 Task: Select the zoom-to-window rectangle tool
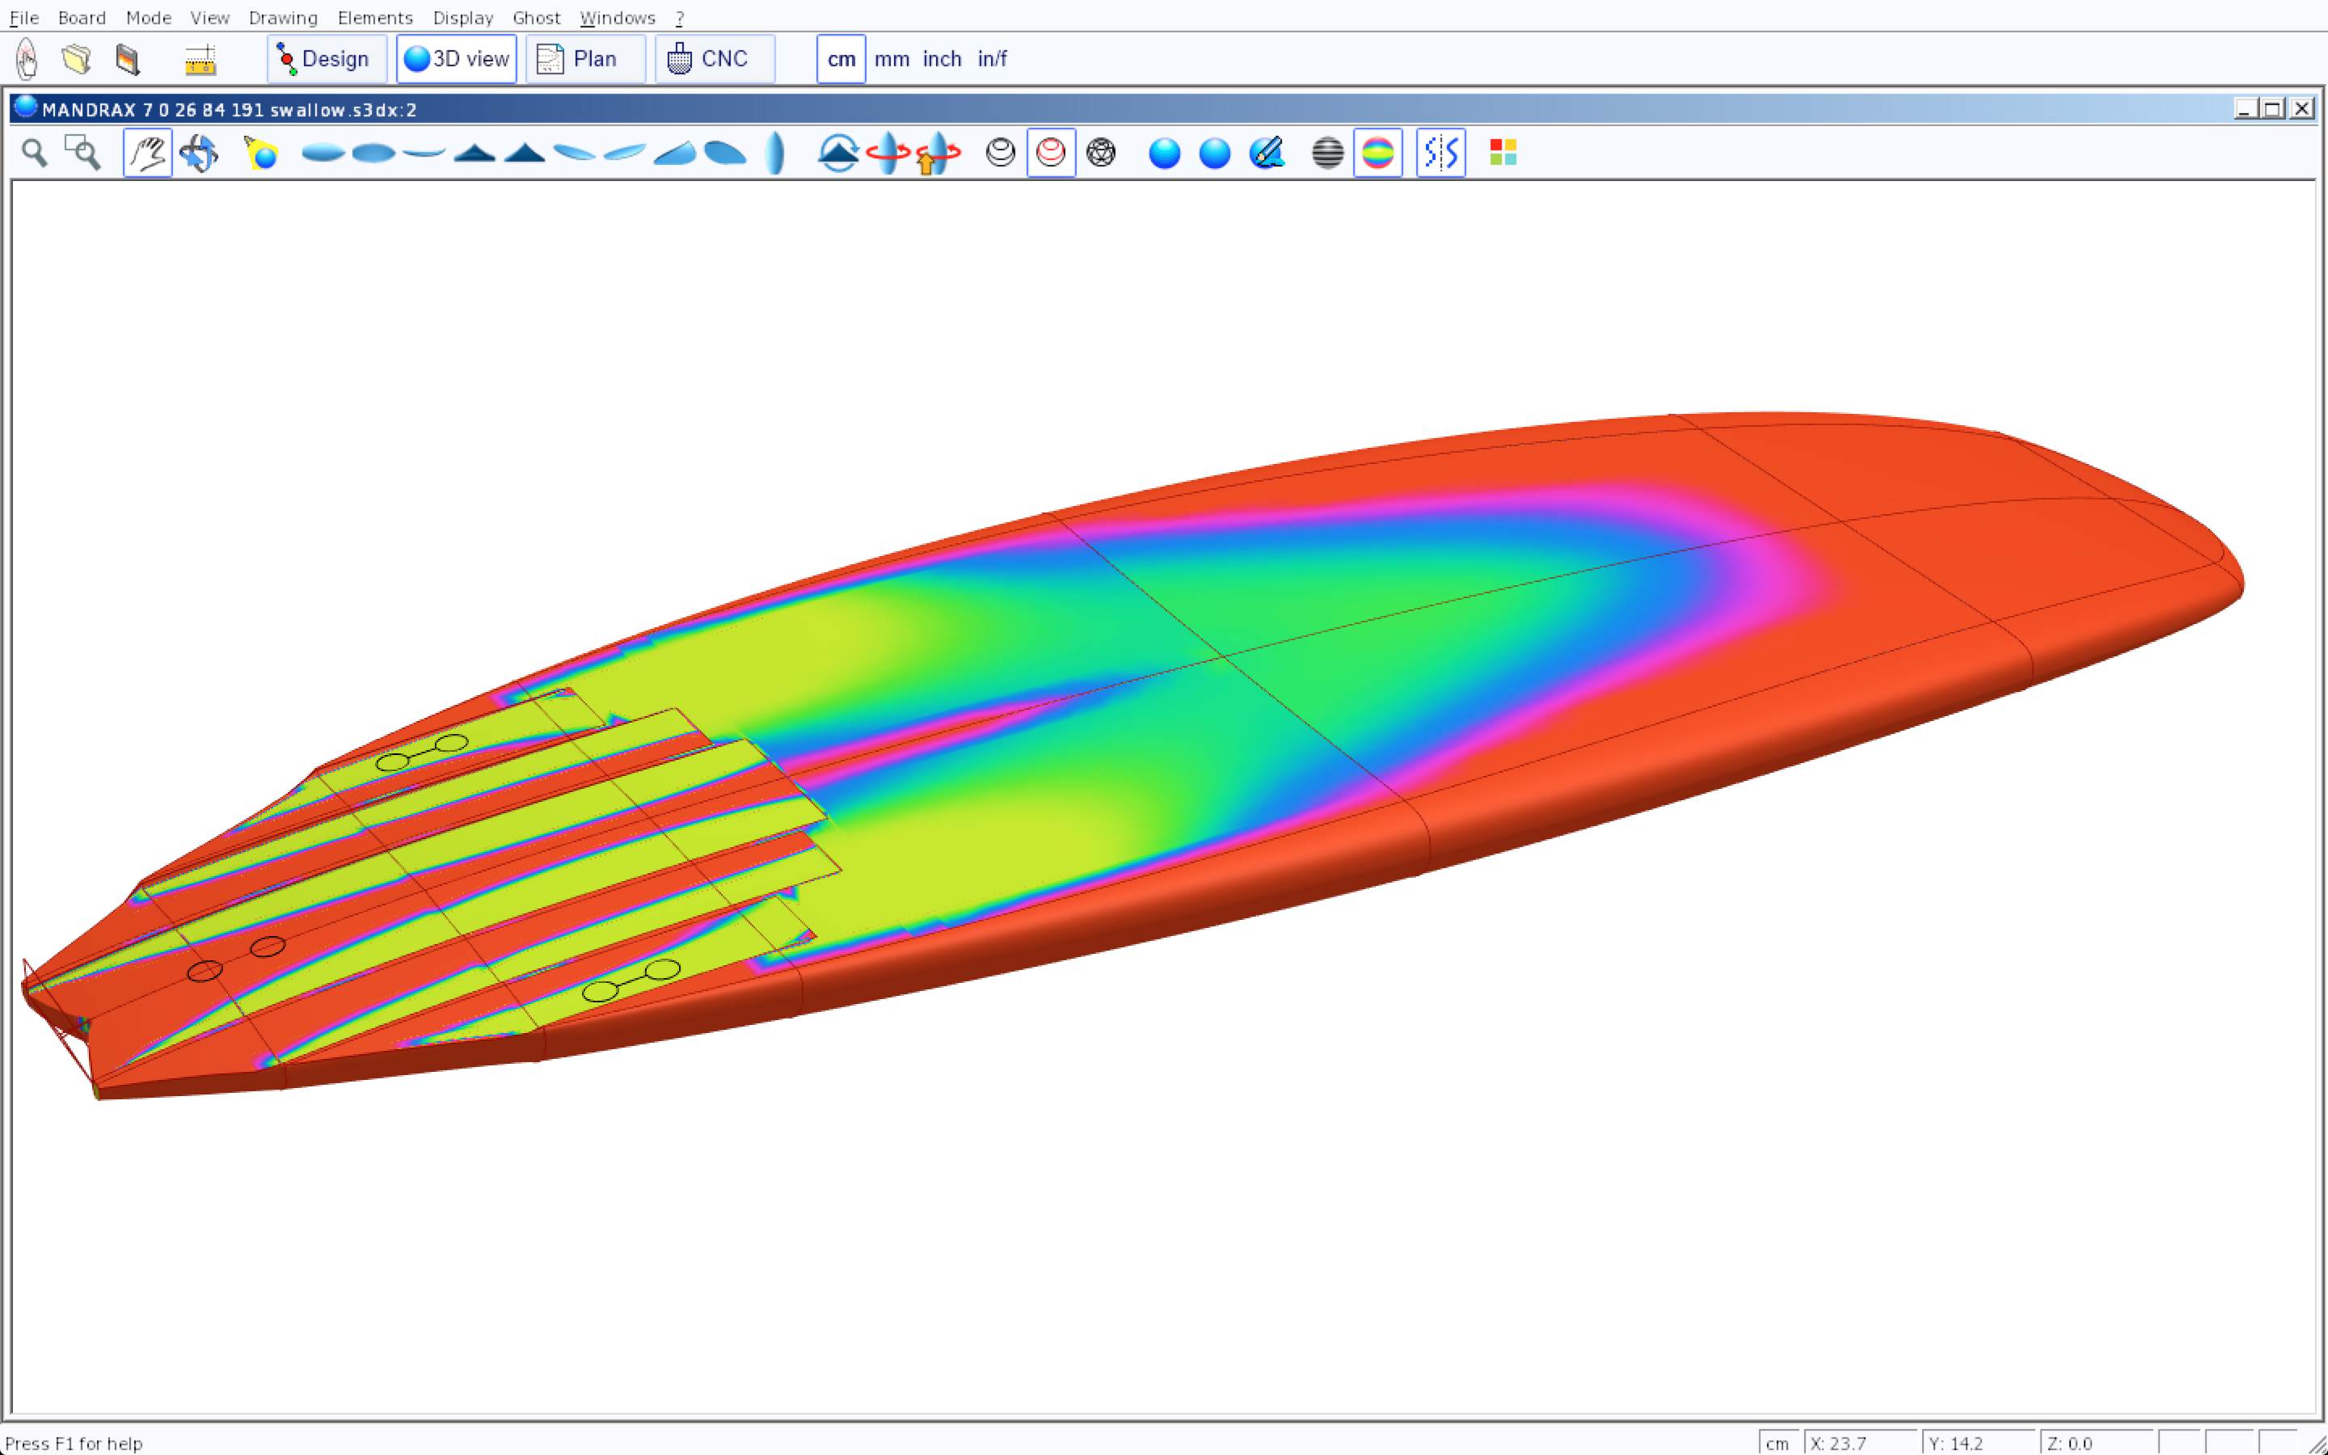click(82, 153)
